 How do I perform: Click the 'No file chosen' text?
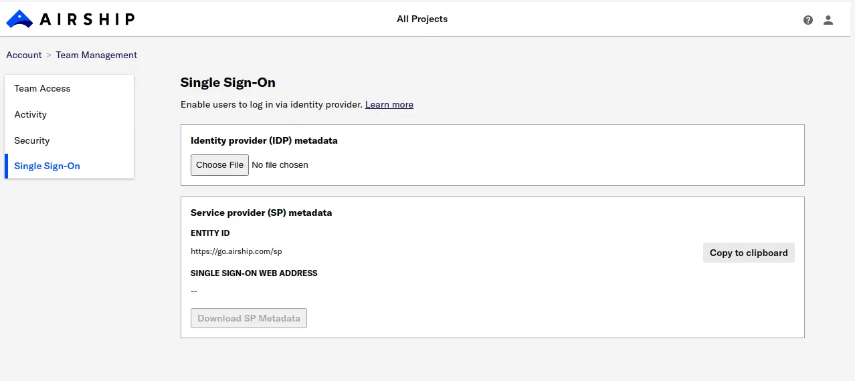[280, 165]
